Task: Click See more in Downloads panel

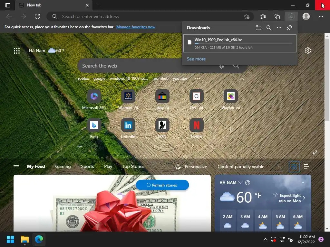Action: 196,59
